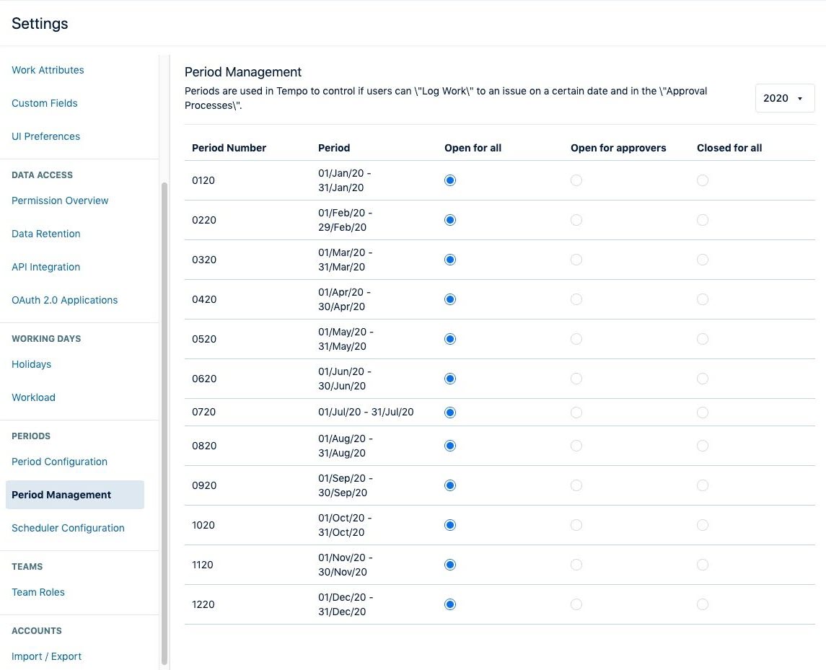Open the 2020 year dropdown
Viewport: 826px width, 670px height.
(784, 97)
